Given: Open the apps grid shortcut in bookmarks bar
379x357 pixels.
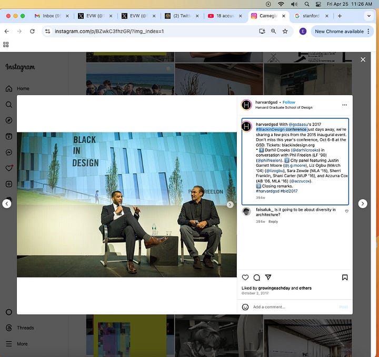Looking at the screenshot, I should [x=6, y=44].
